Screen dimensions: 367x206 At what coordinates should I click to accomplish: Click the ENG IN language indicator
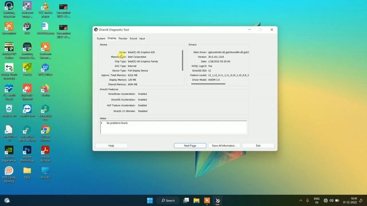point(317,200)
